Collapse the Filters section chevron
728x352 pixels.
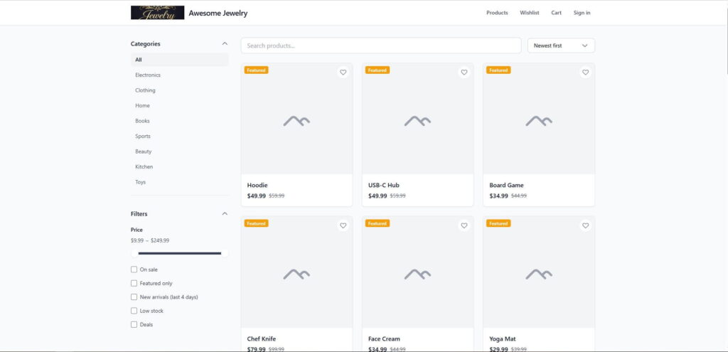click(225, 213)
